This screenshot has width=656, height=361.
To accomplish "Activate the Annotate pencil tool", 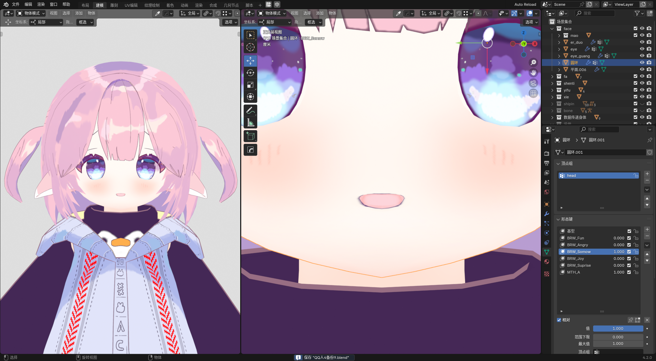I will (250, 110).
